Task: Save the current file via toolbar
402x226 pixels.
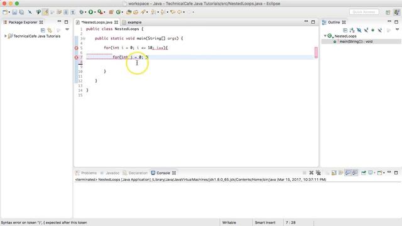Action: (x=14, y=12)
